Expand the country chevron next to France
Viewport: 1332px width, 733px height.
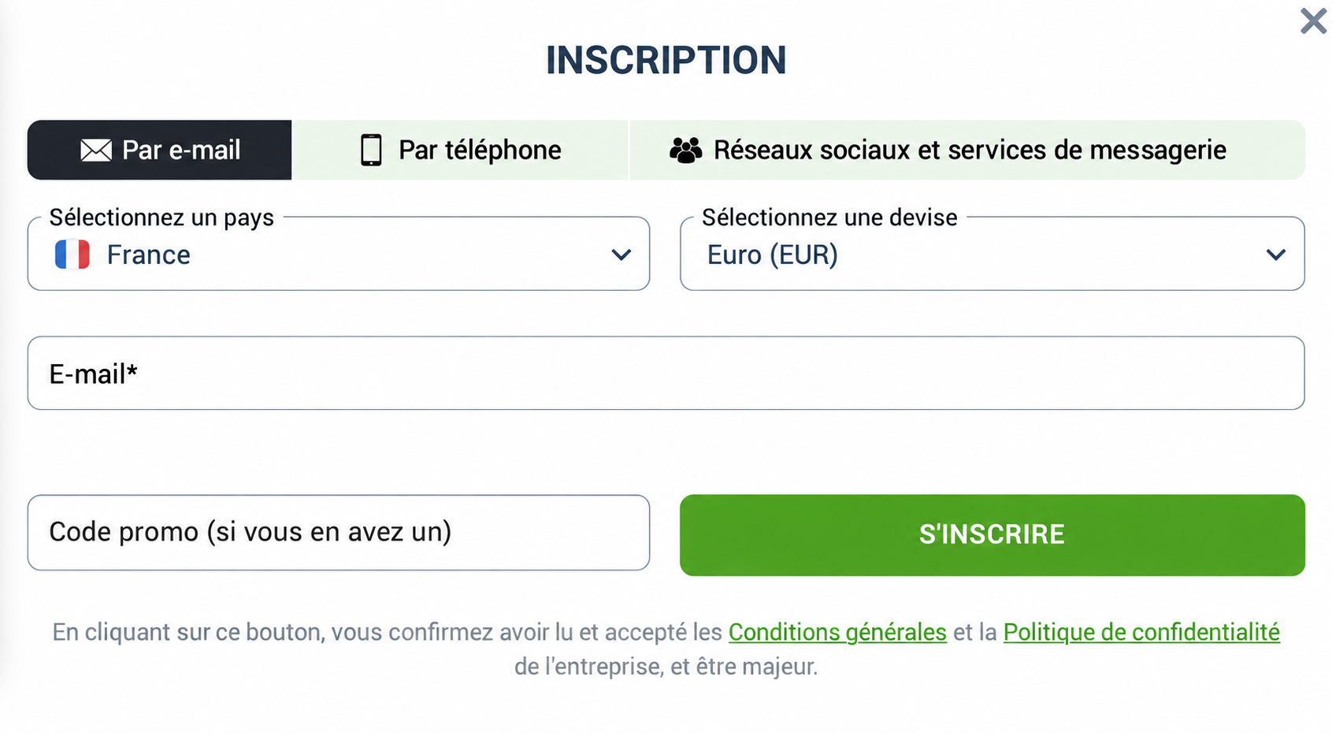[x=621, y=255]
